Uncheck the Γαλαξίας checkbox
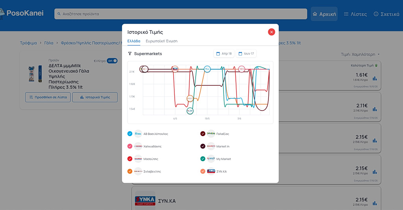The image size is (403, 210). click(x=203, y=134)
